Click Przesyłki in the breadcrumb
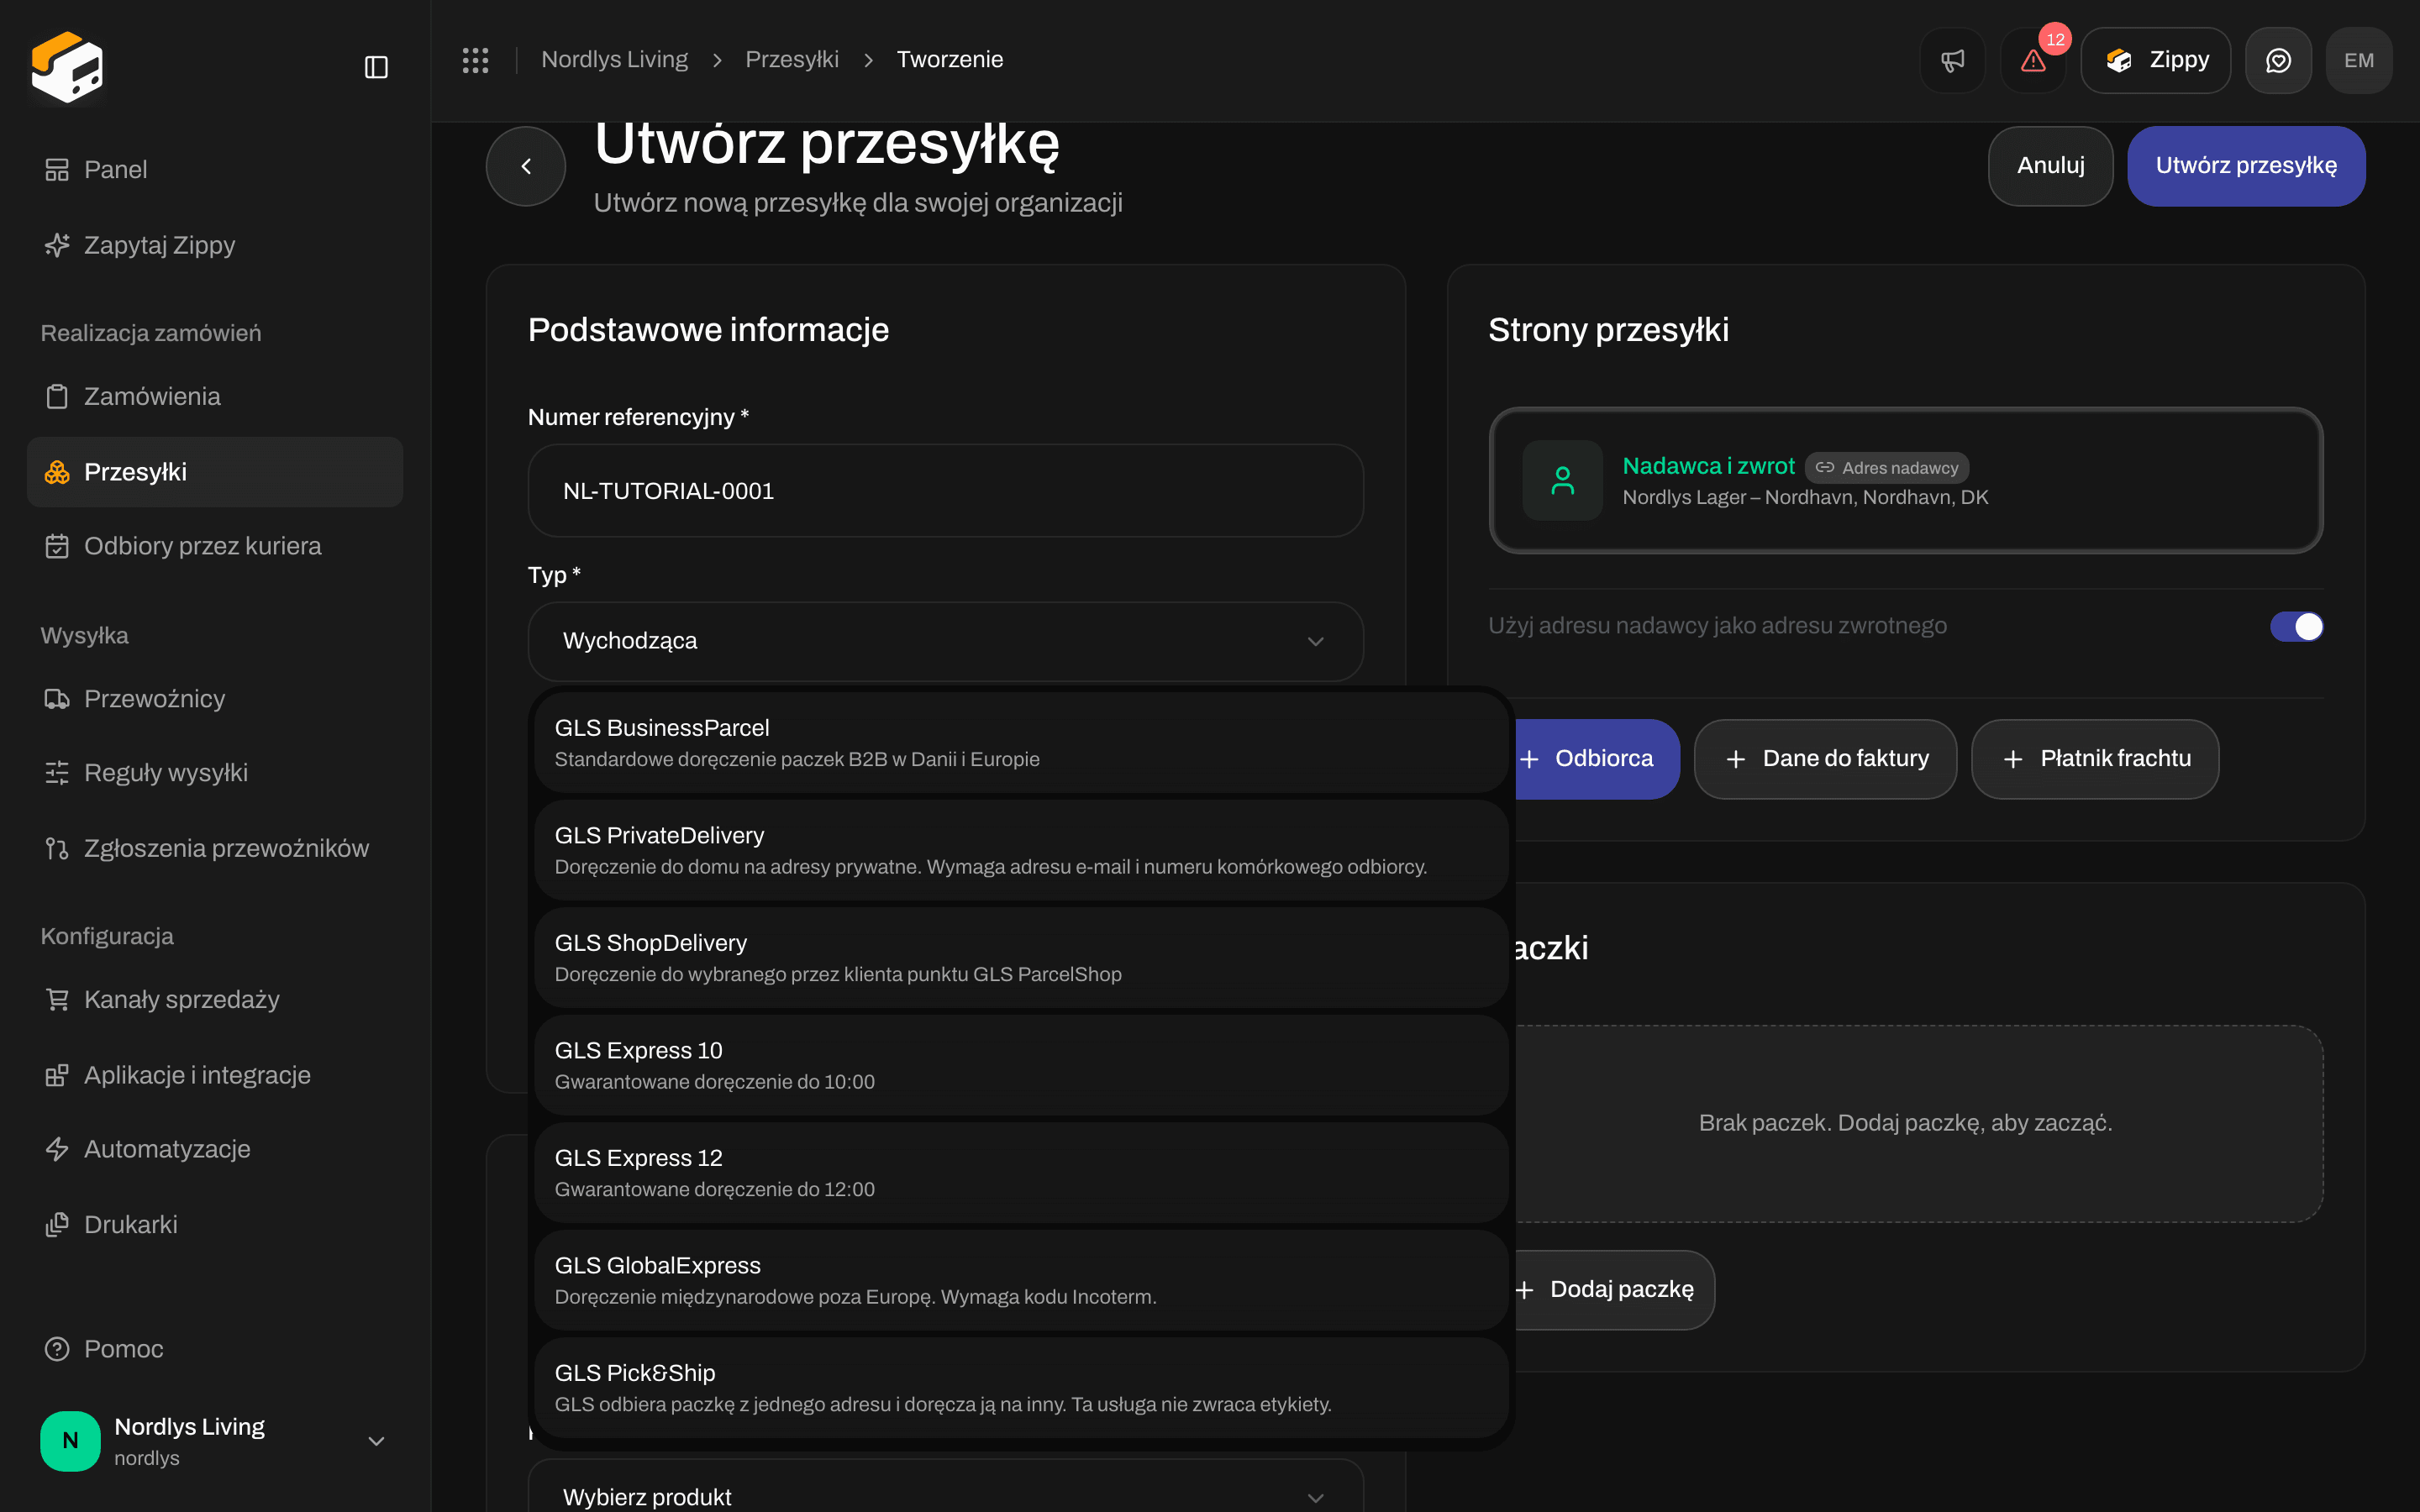Screen dimensions: 2420x1512 pyautogui.click(x=791, y=60)
